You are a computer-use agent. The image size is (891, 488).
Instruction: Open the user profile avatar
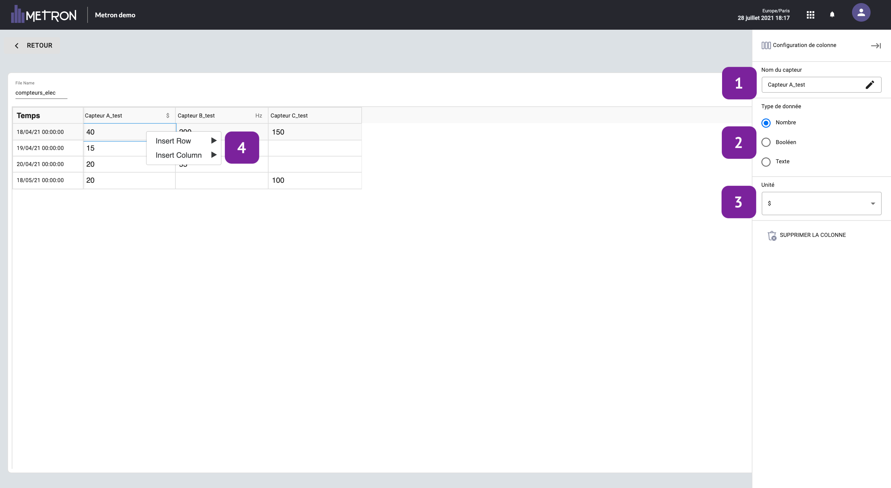click(861, 13)
